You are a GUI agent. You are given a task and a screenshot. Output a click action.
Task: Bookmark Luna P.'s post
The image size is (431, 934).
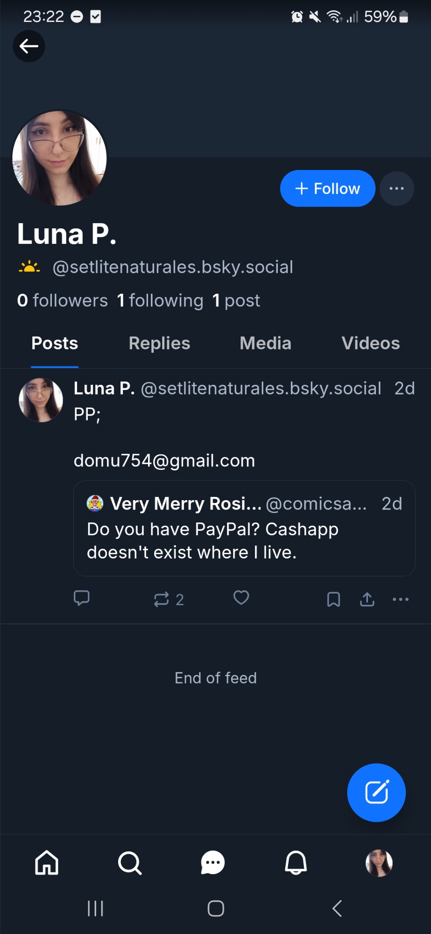coord(333,599)
